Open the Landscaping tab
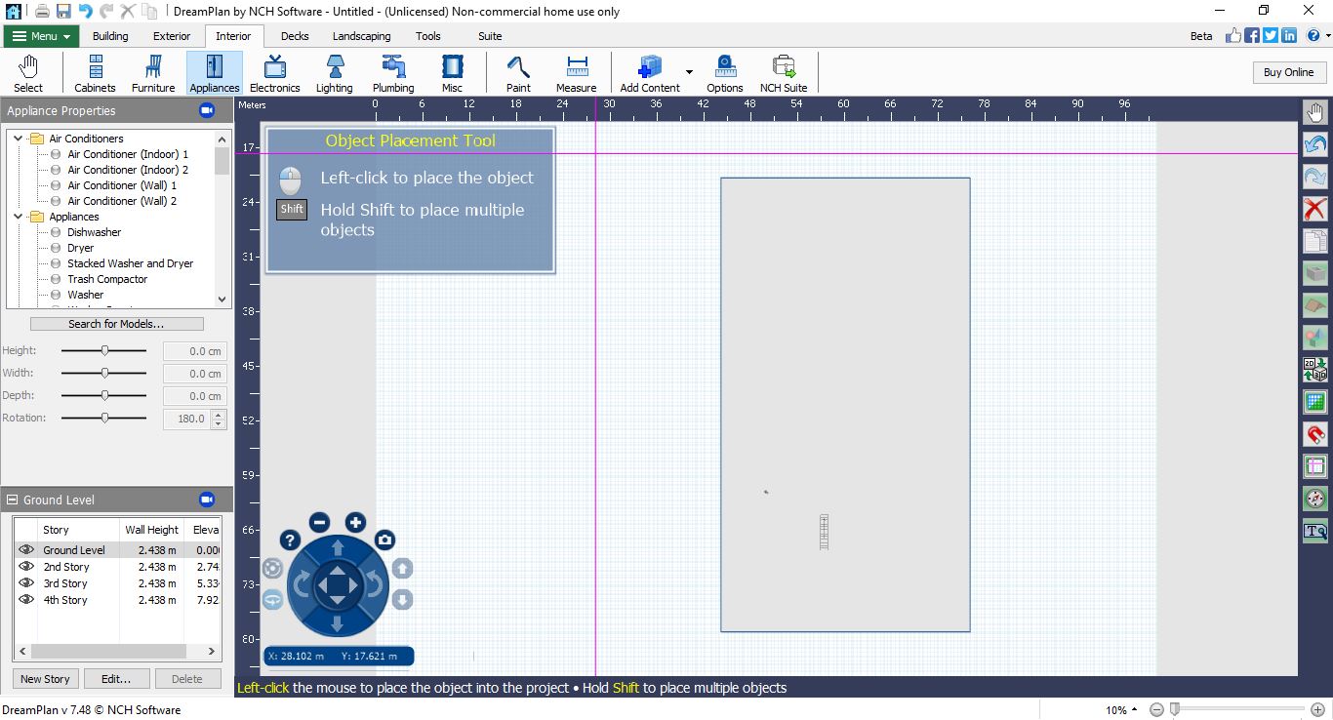The width and height of the screenshot is (1333, 720). [361, 36]
